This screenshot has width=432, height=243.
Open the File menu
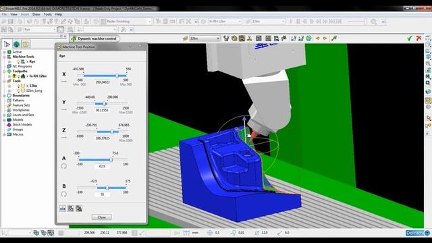coord(4,14)
